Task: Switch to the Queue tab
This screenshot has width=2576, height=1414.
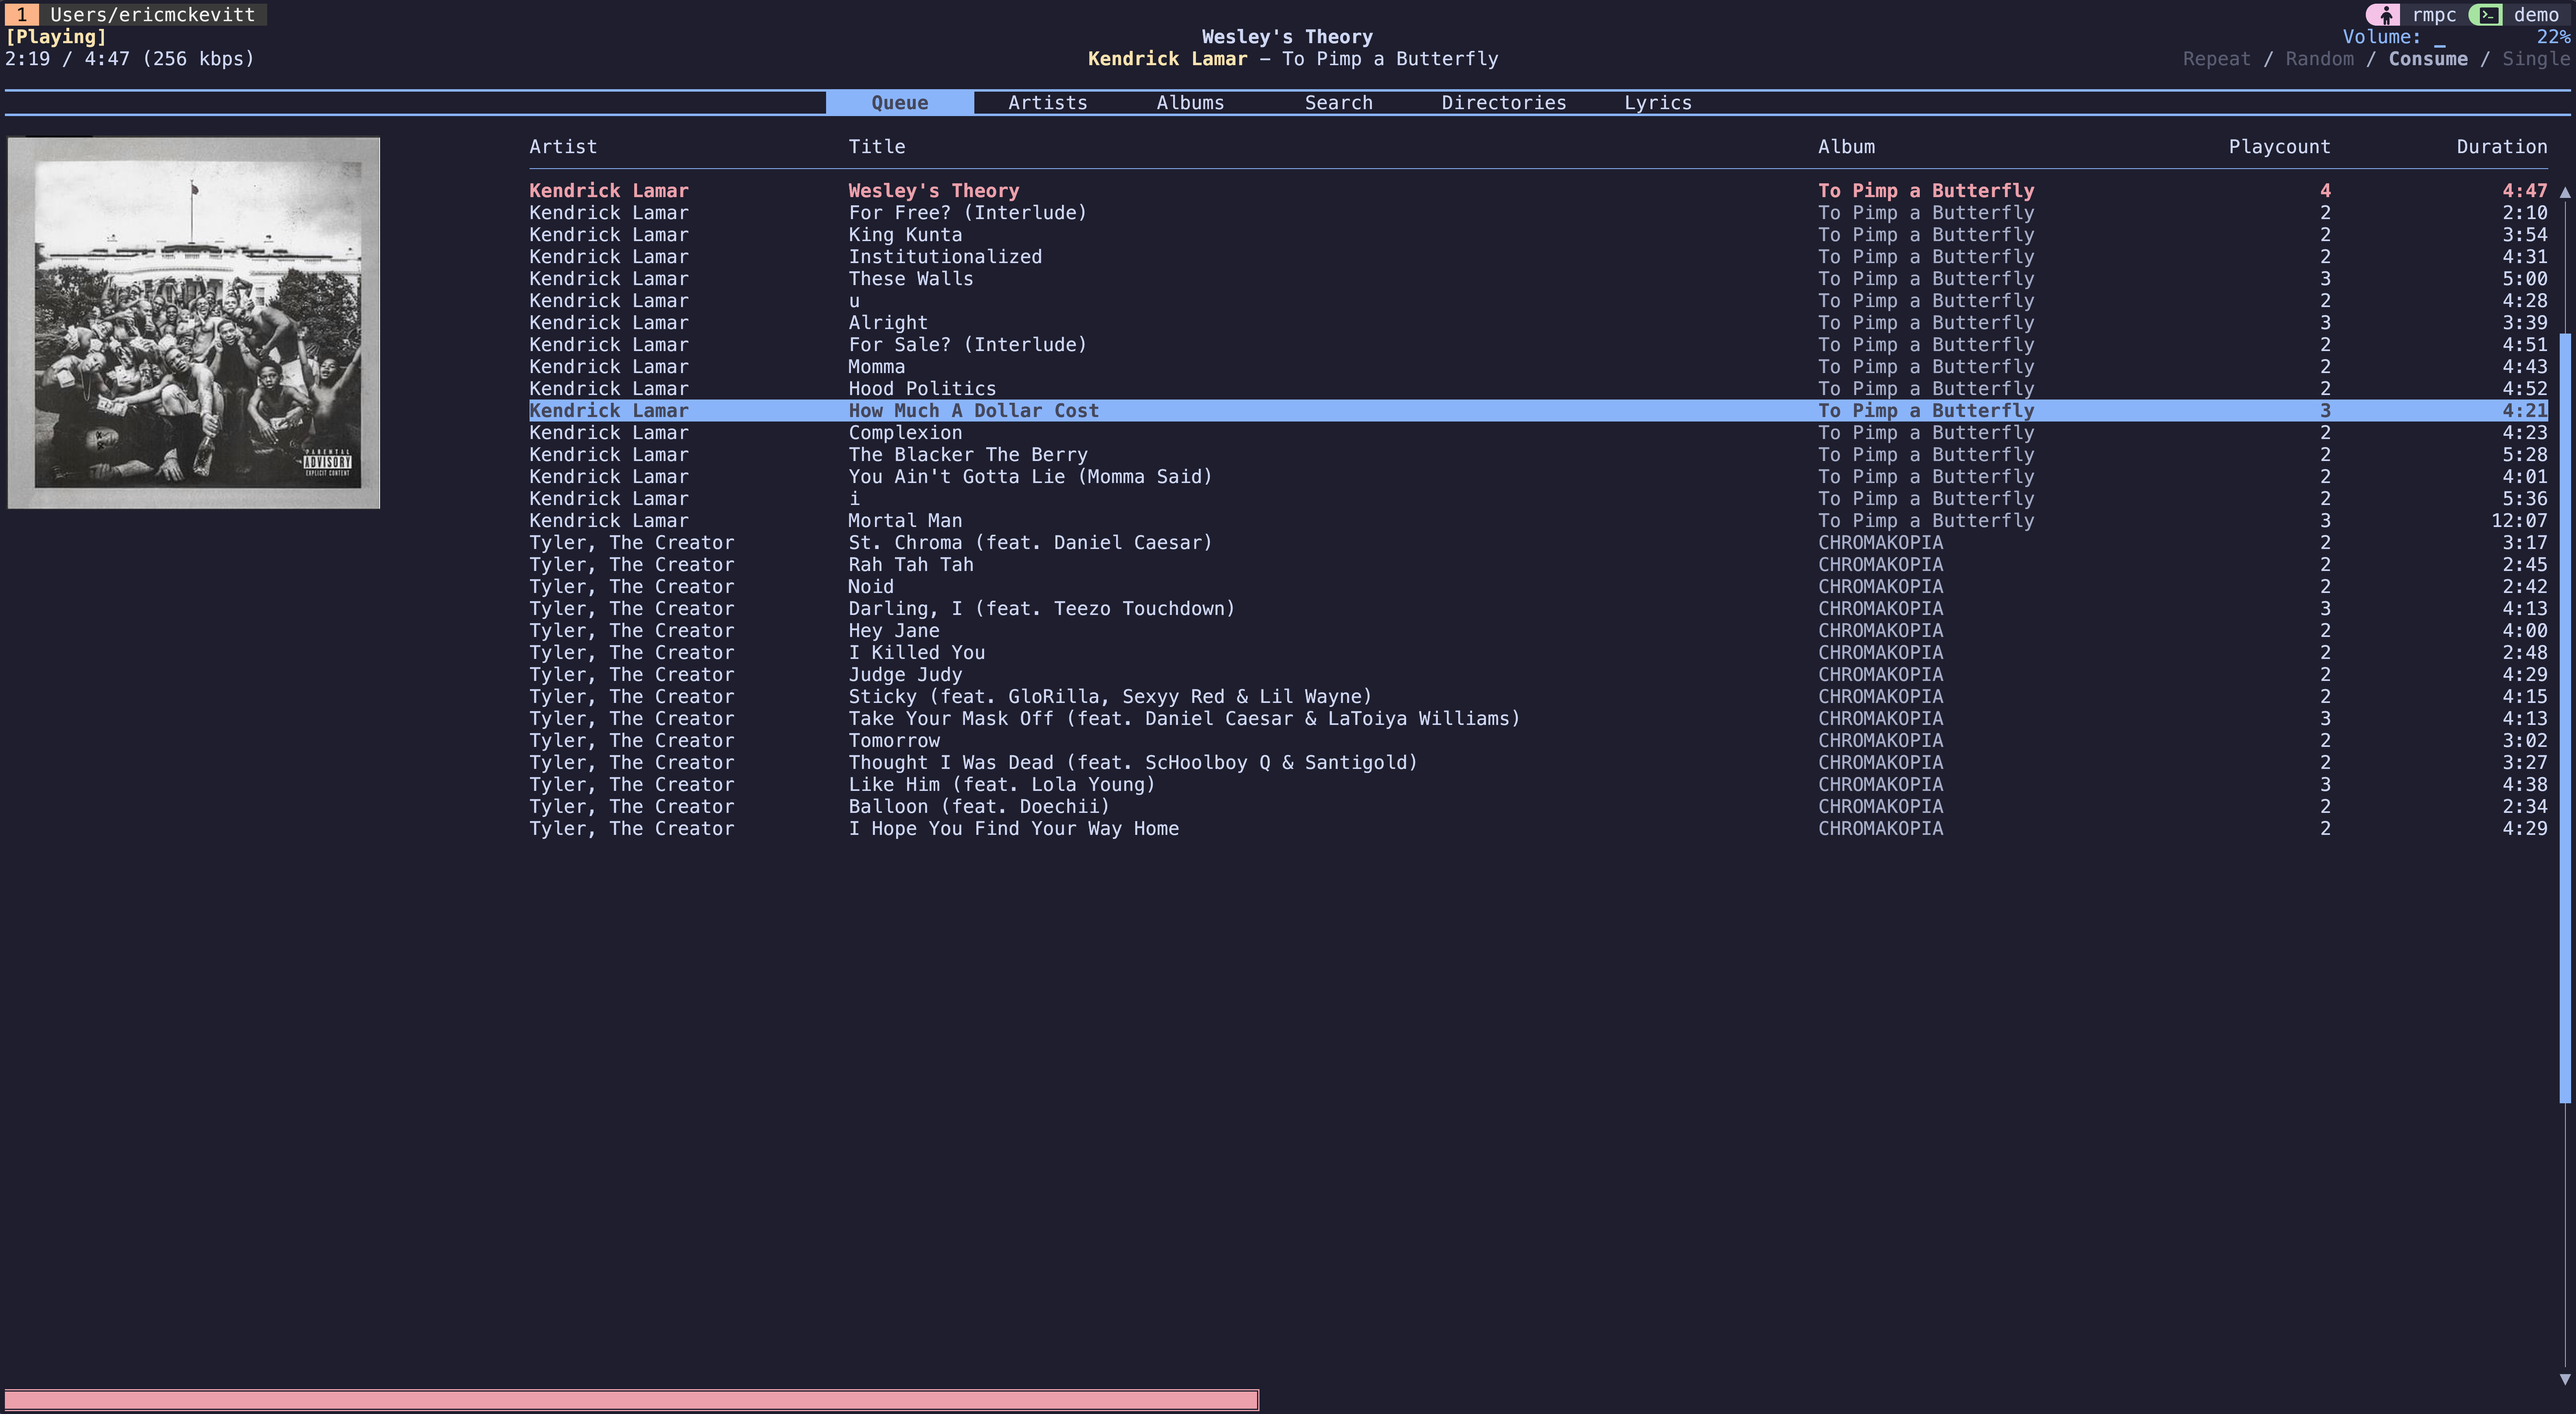Action: click(x=899, y=103)
